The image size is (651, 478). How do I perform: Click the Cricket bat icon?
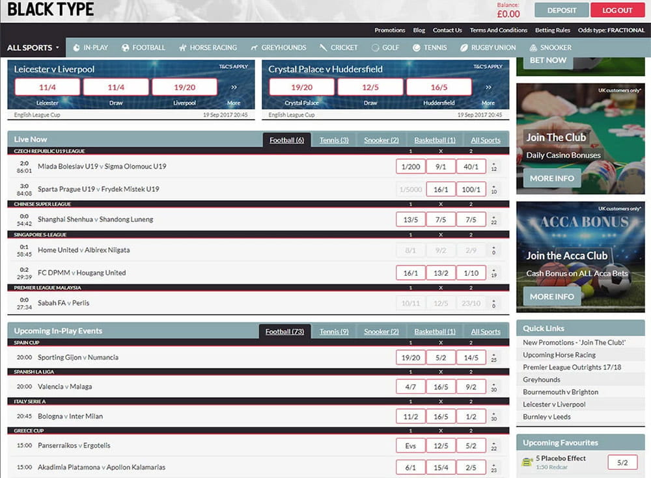[x=323, y=47]
